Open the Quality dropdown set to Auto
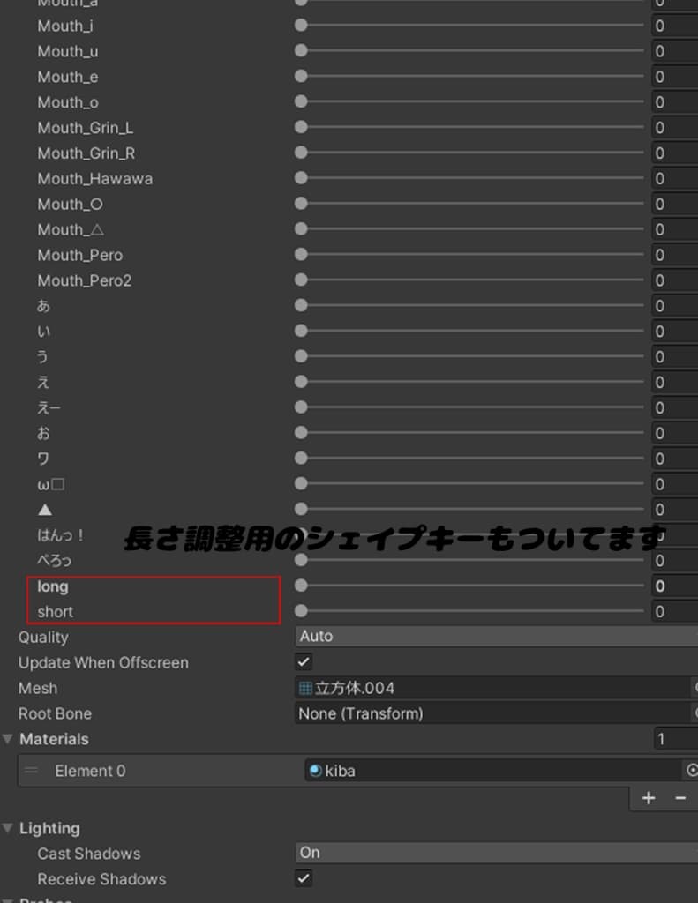 click(x=496, y=637)
